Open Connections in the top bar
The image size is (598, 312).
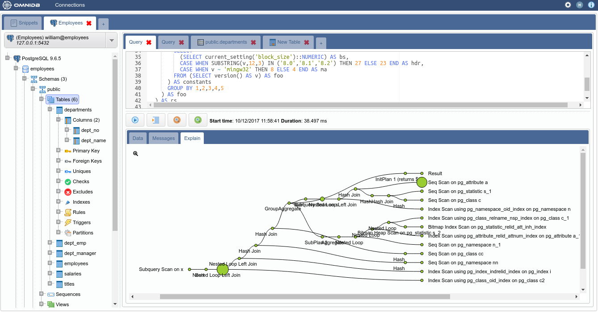coord(70,5)
